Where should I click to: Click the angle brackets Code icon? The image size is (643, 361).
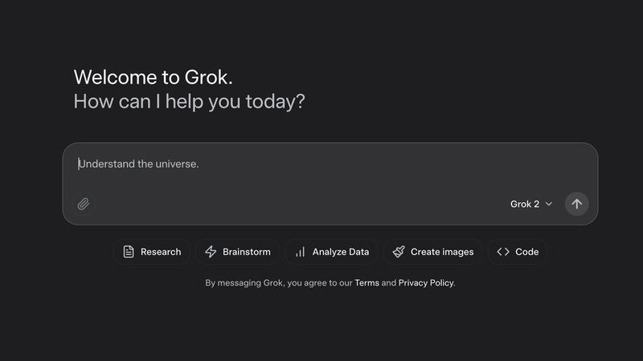[x=503, y=252]
